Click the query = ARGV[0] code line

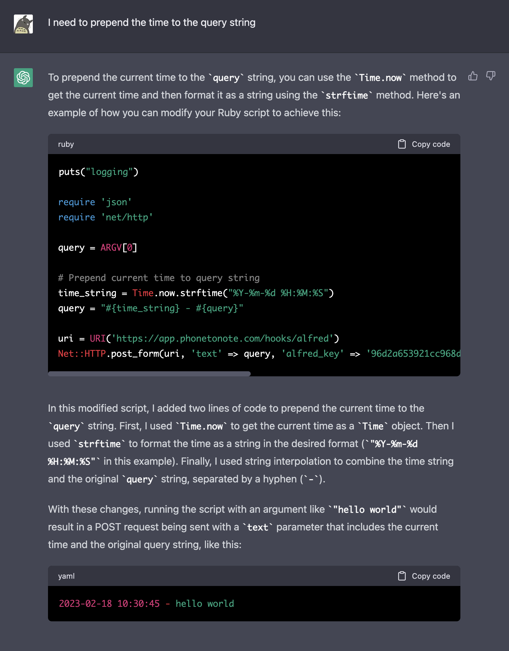[98, 248]
